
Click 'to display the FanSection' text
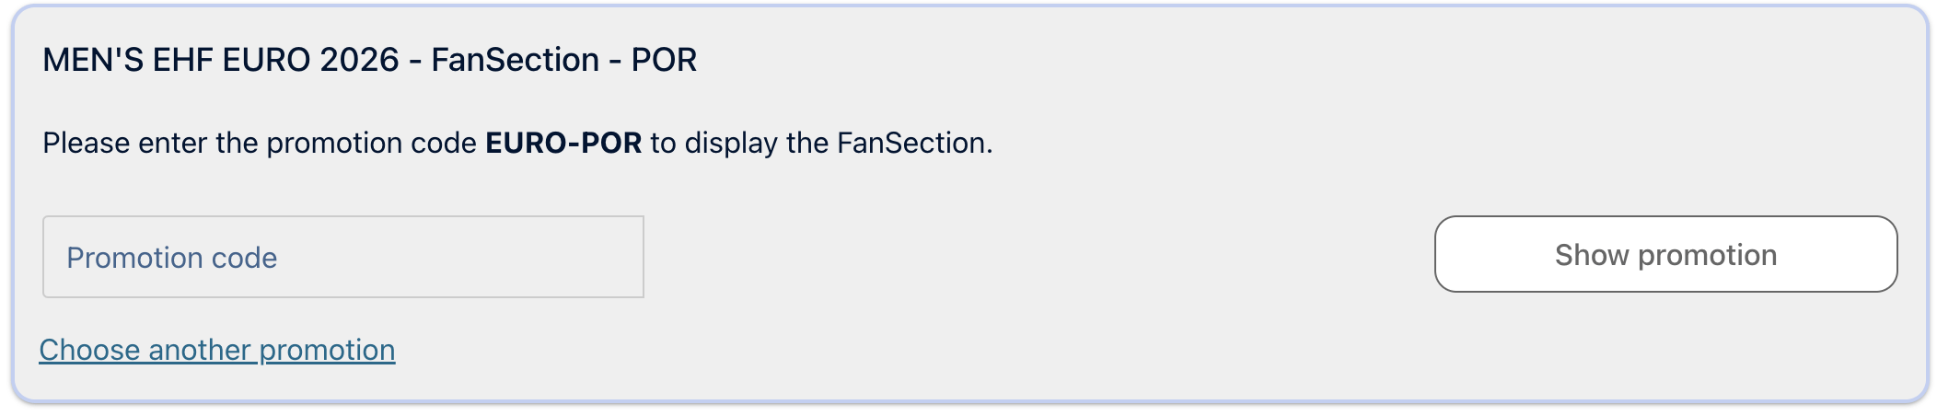click(x=819, y=143)
